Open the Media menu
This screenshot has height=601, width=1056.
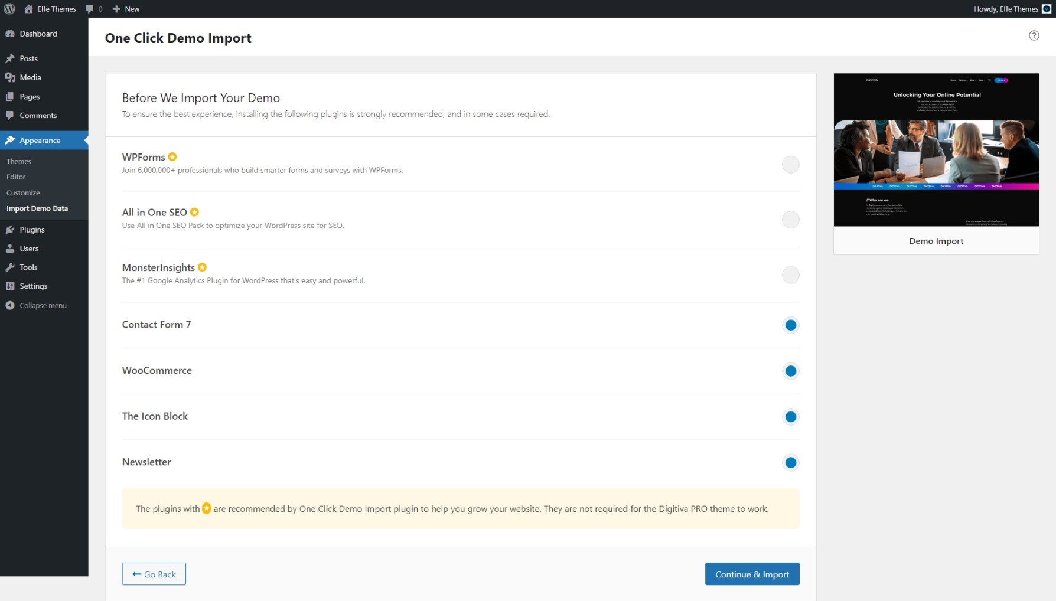click(44, 77)
